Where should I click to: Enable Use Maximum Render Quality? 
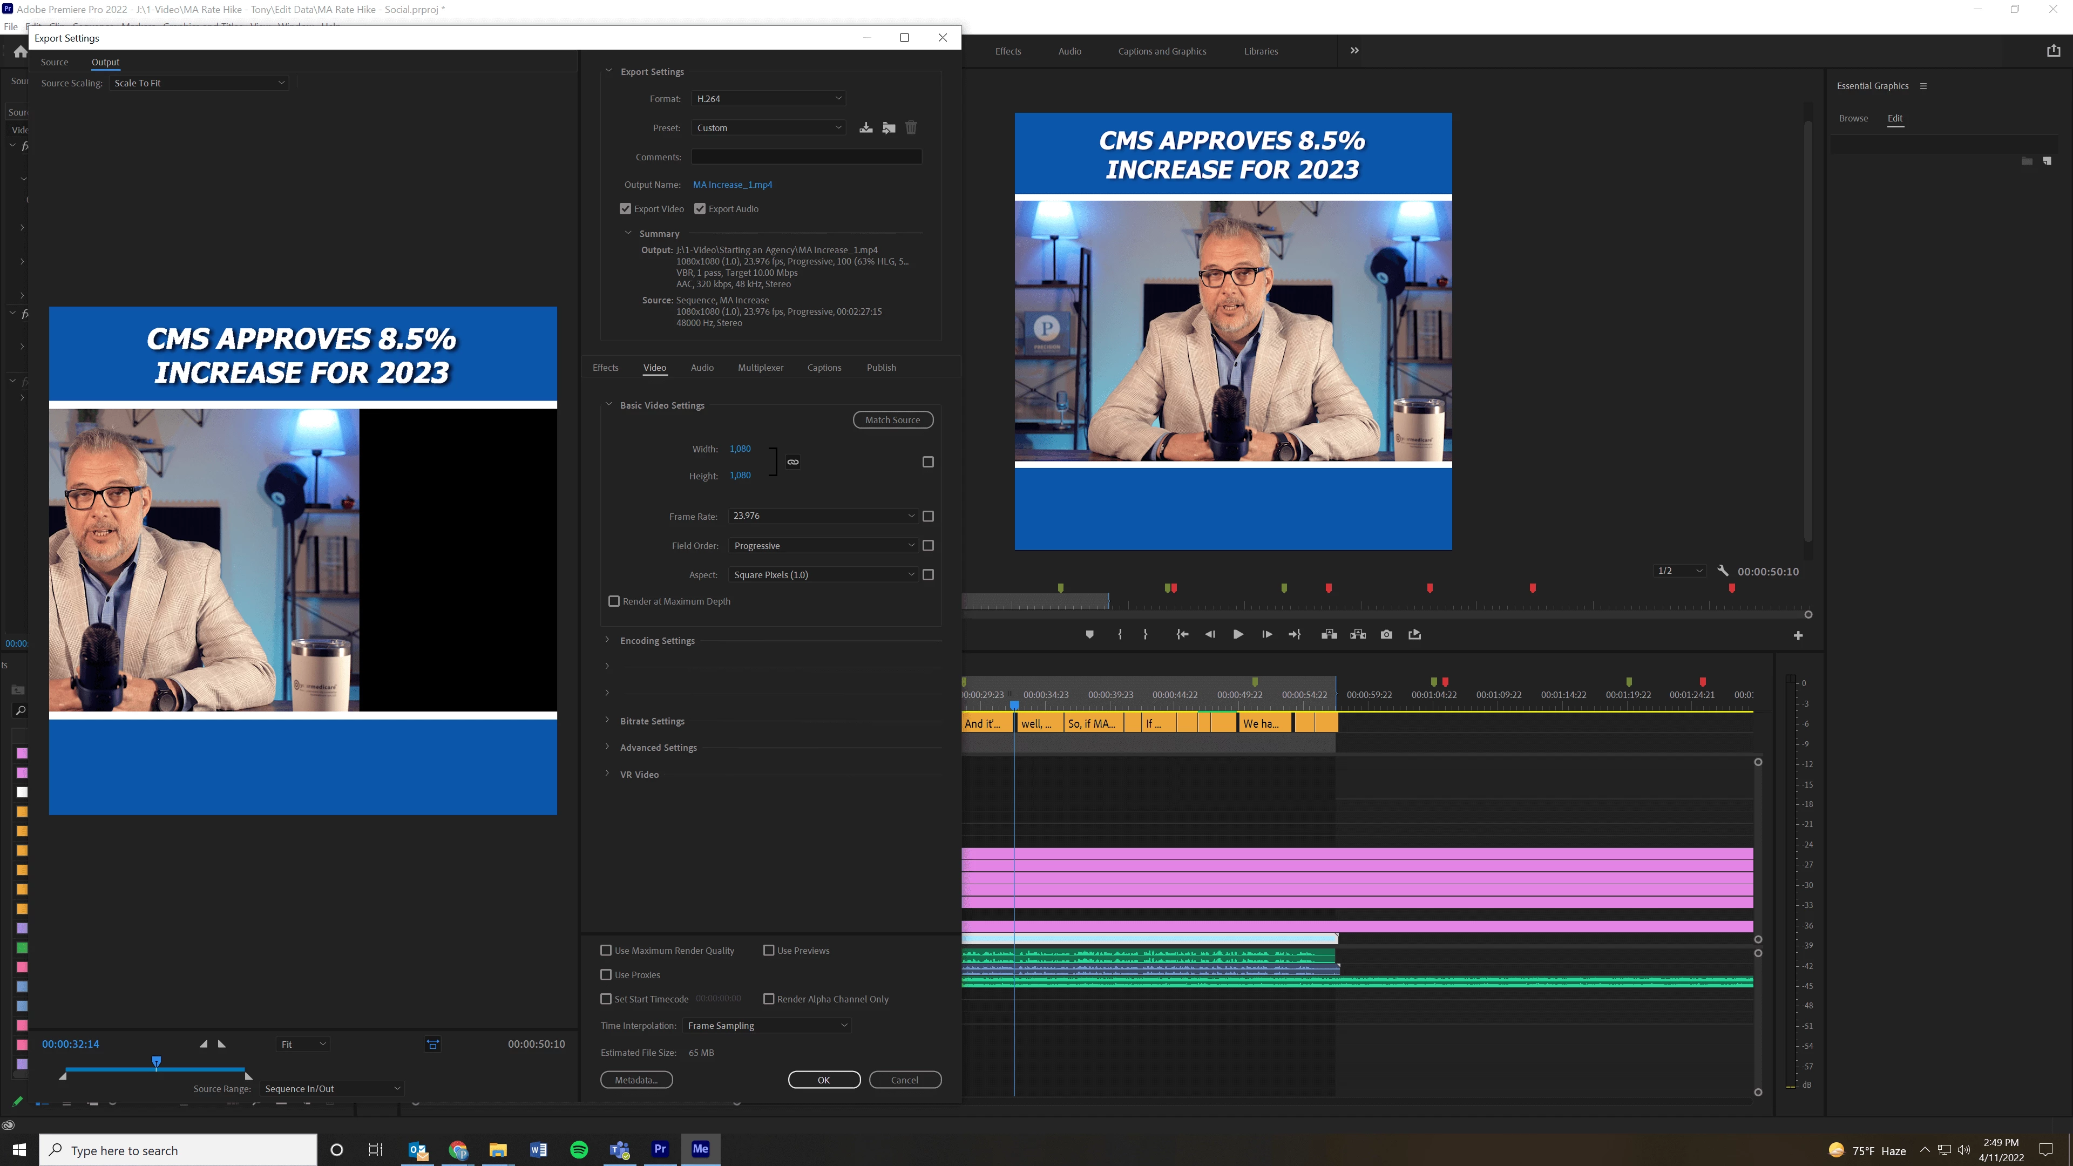click(x=606, y=950)
